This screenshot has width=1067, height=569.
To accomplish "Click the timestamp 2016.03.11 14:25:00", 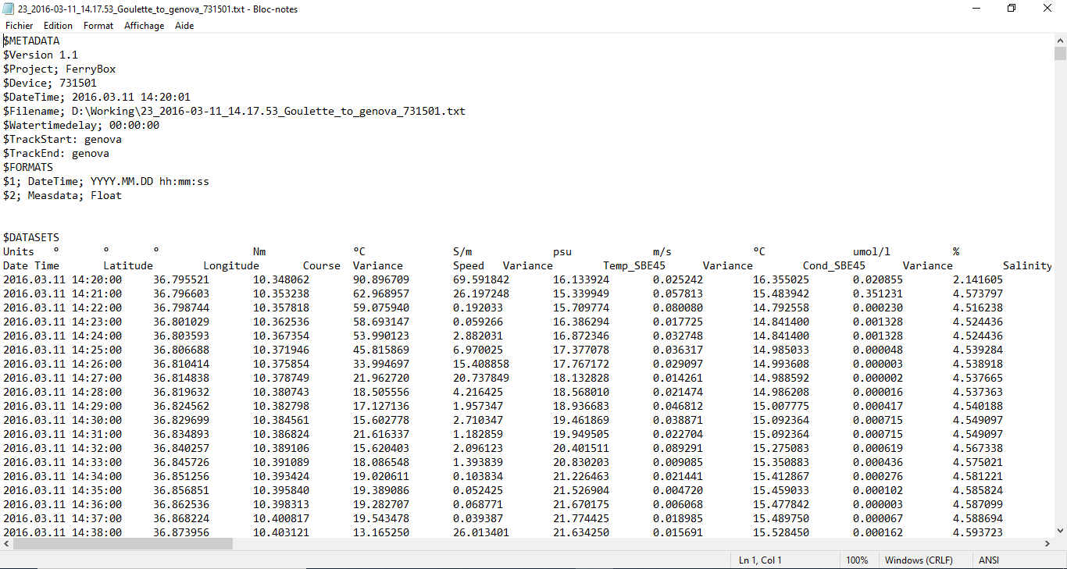I will pyautogui.click(x=62, y=350).
